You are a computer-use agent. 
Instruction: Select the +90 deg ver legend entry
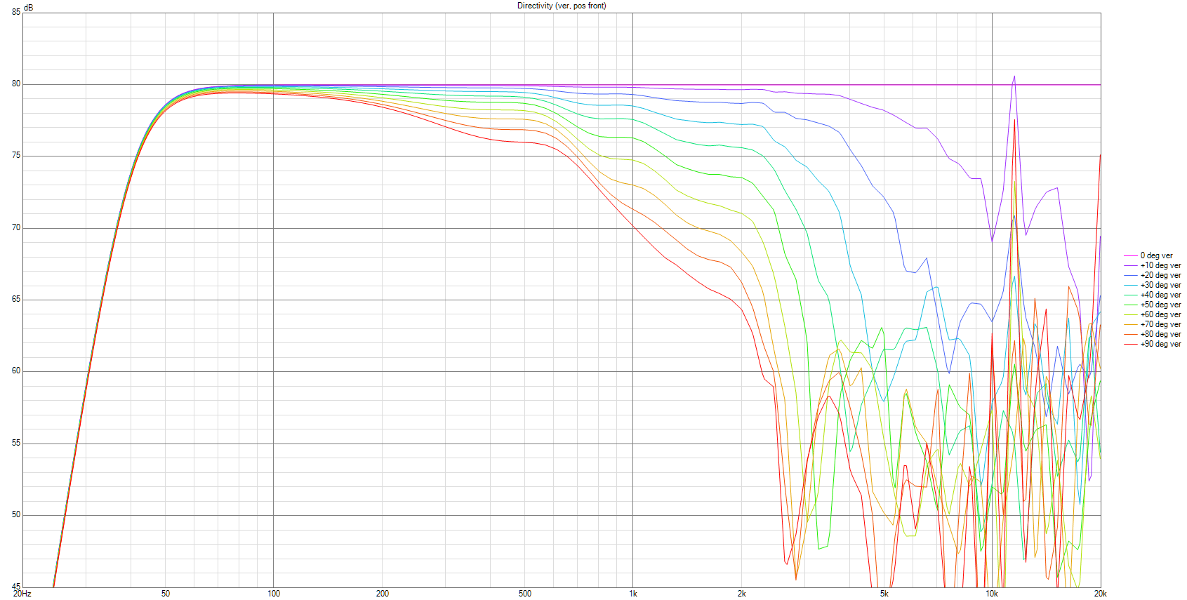click(x=1153, y=345)
